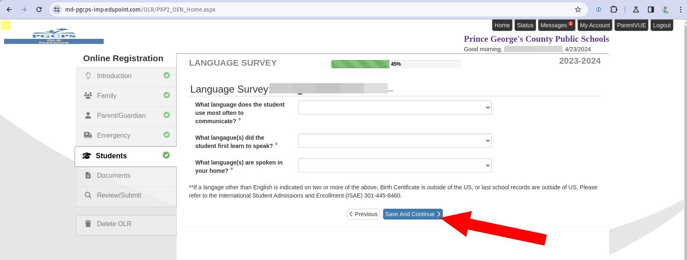Click the Documents file icon
Image resolution: width=687 pixels, height=260 pixels.
pyautogui.click(x=88, y=175)
